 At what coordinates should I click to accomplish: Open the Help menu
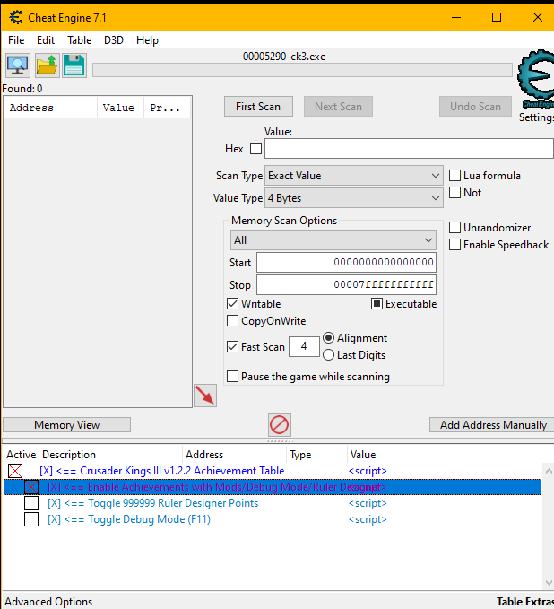(148, 40)
